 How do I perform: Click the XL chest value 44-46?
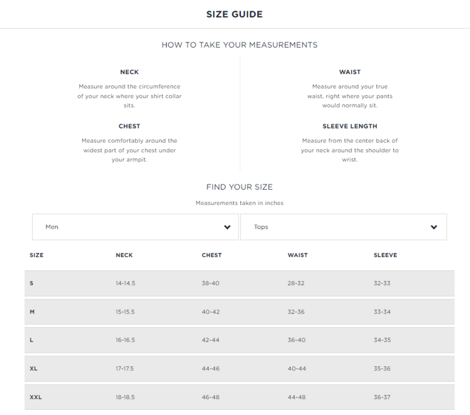210,369
